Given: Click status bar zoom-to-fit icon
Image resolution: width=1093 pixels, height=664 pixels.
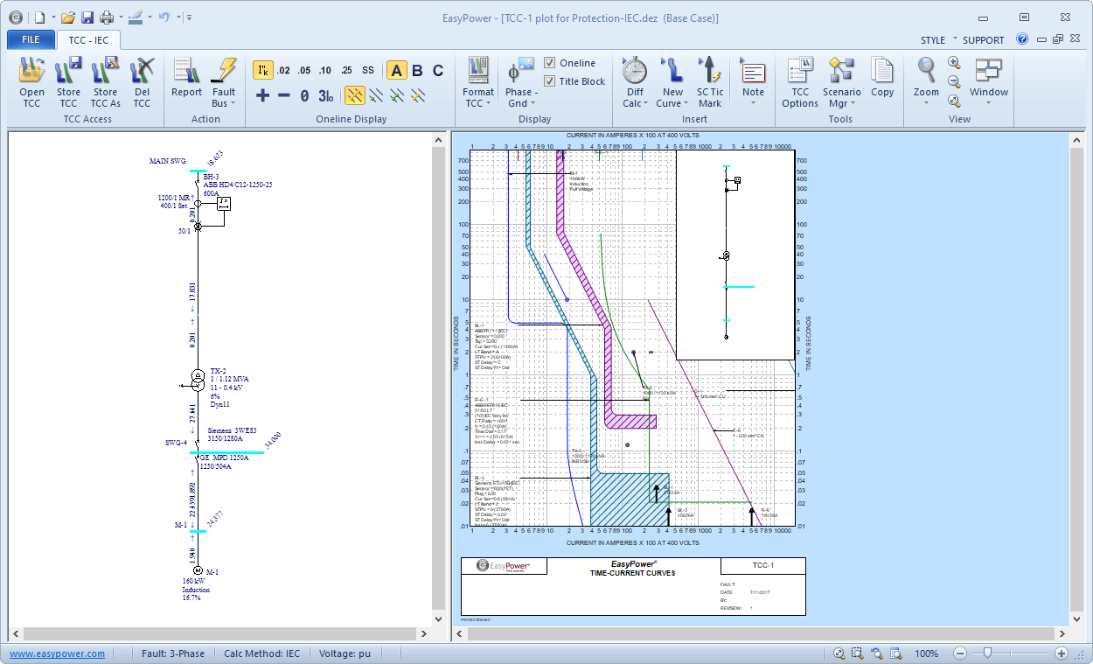Looking at the screenshot, I should [839, 654].
